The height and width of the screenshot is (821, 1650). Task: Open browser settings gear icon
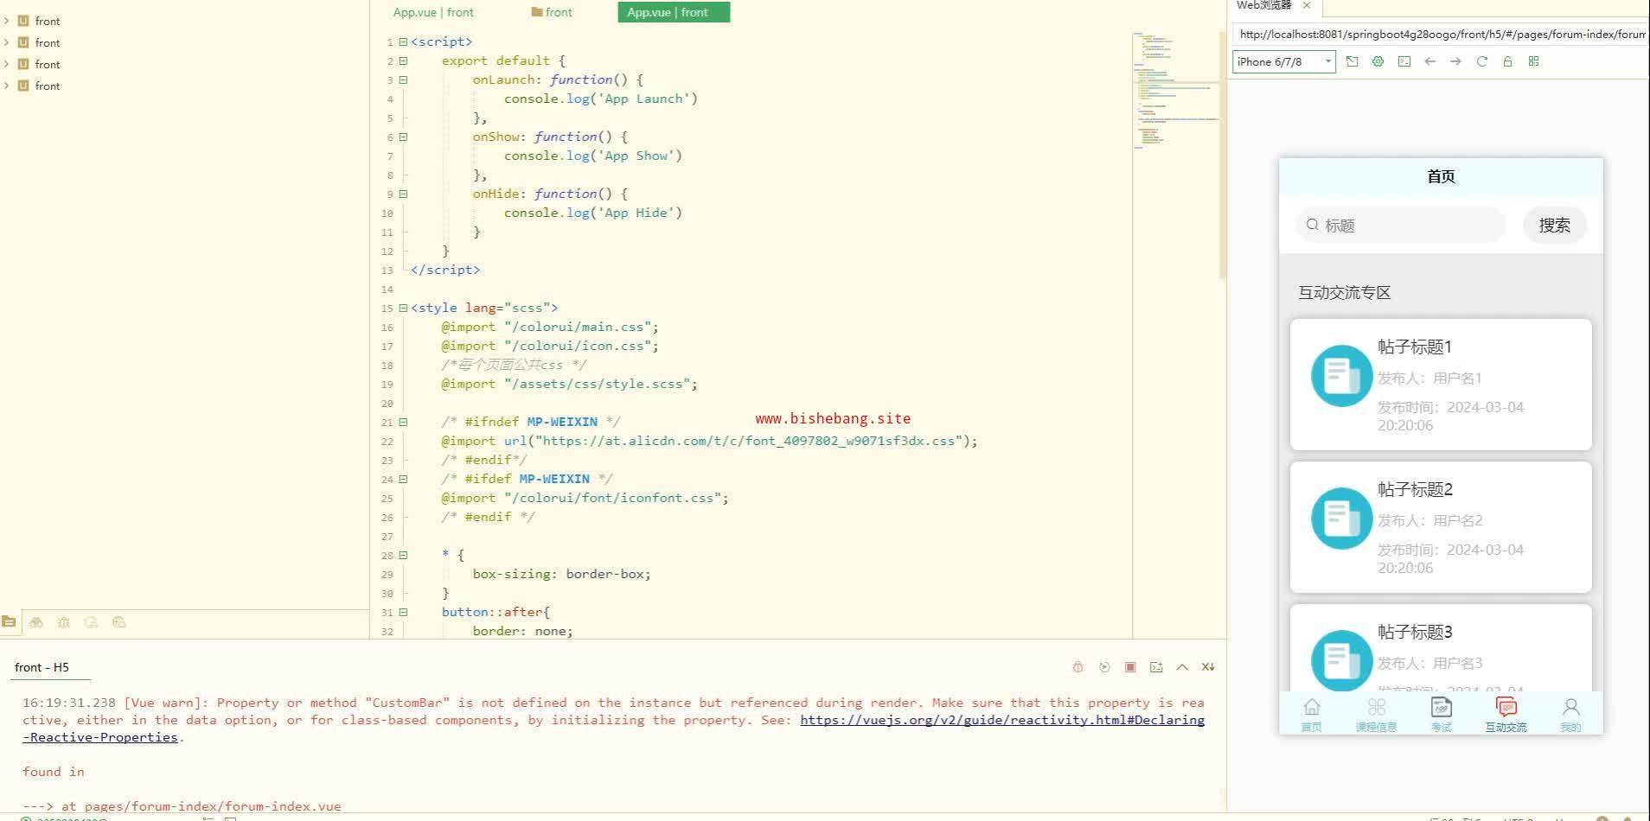click(x=1378, y=61)
